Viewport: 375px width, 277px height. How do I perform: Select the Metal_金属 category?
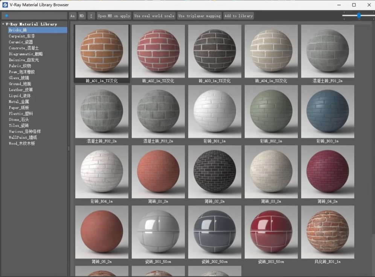20,102
